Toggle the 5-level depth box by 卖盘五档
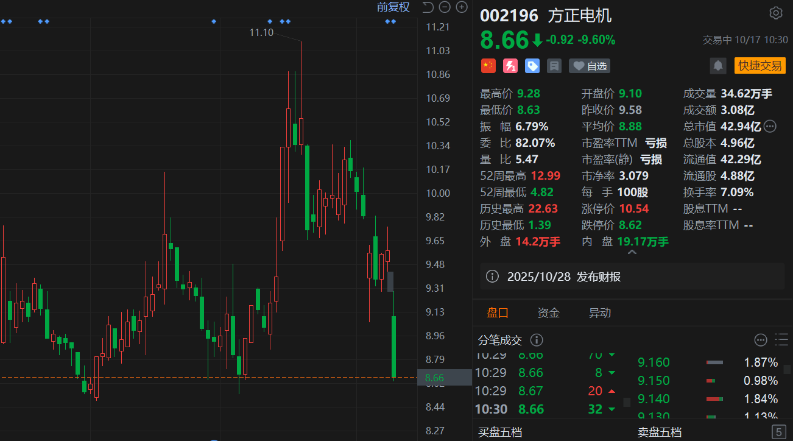This screenshot has height=441, width=793. click(778, 432)
